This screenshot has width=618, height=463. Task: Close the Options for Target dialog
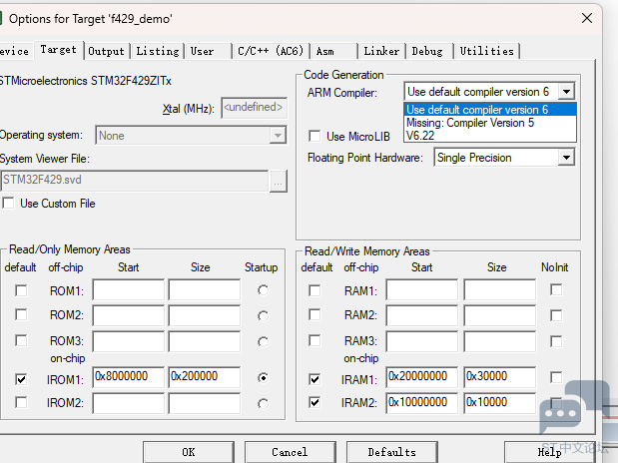click(587, 18)
